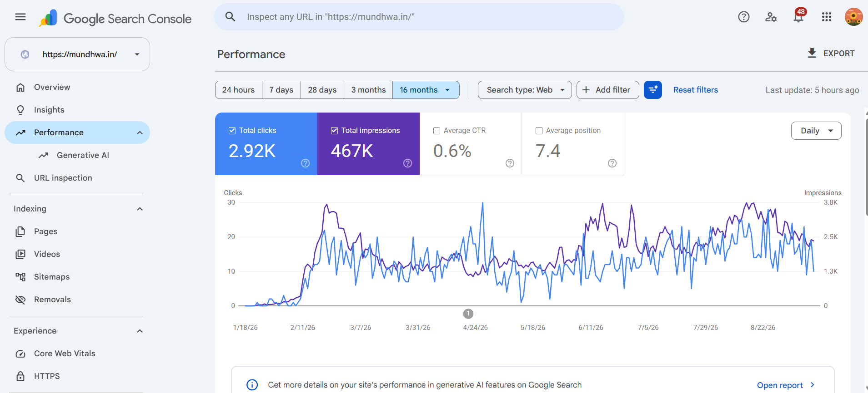Click the blue filter sparkle icon button
The width and height of the screenshot is (868, 393).
pyautogui.click(x=653, y=90)
